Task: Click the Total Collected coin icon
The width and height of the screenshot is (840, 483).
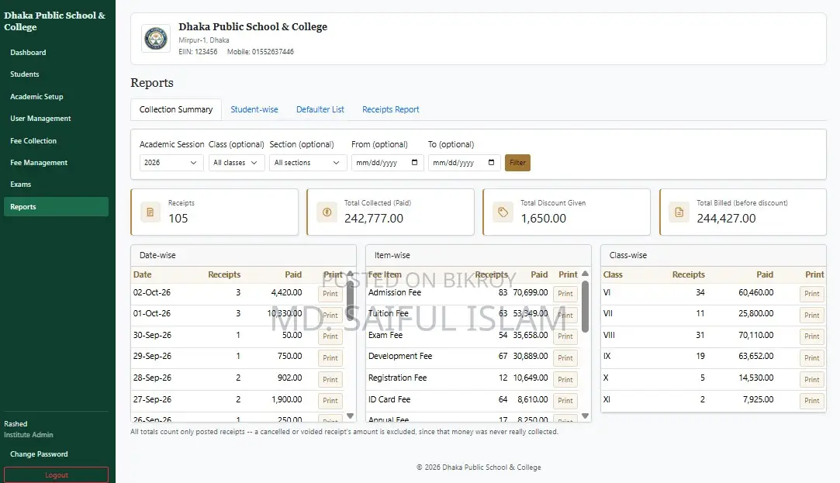Action: click(327, 212)
